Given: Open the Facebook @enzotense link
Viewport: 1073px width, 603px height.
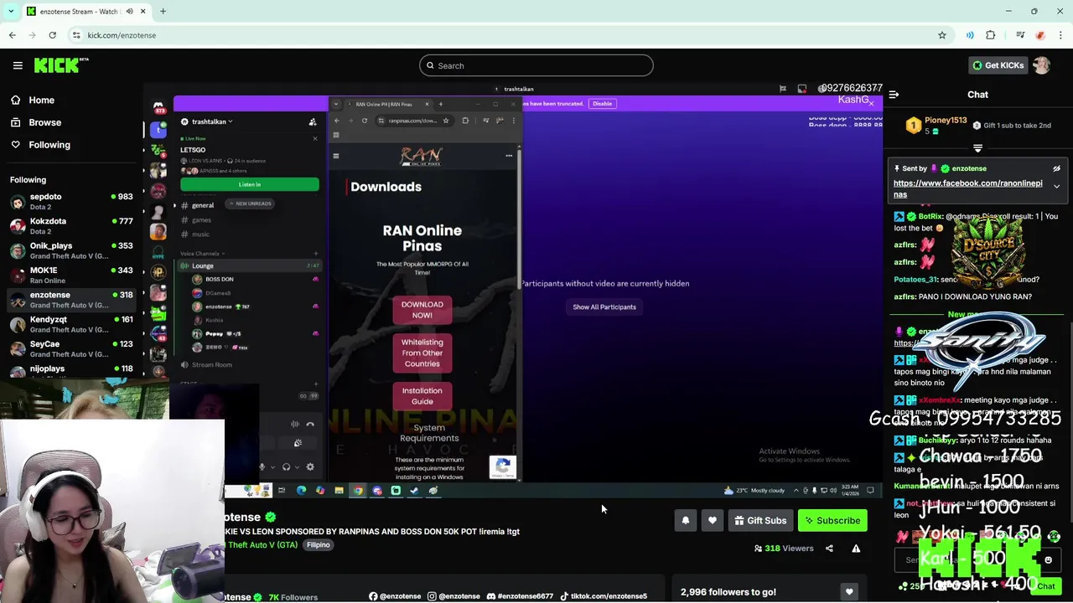Looking at the screenshot, I should pyautogui.click(x=395, y=596).
